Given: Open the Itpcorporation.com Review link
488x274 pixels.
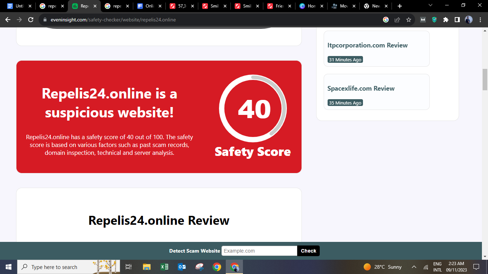Looking at the screenshot, I should point(367,45).
